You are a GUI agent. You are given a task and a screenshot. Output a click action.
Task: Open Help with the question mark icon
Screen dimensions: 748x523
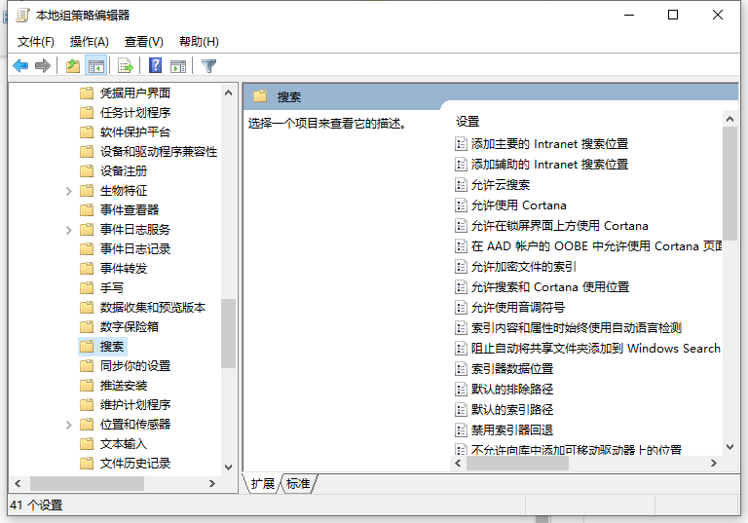(x=155, y=66)
